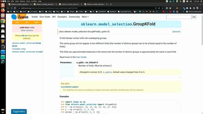203x114 pixels.
Task: Click the clock showing 1:59 AM
Action: coord(196,1)
